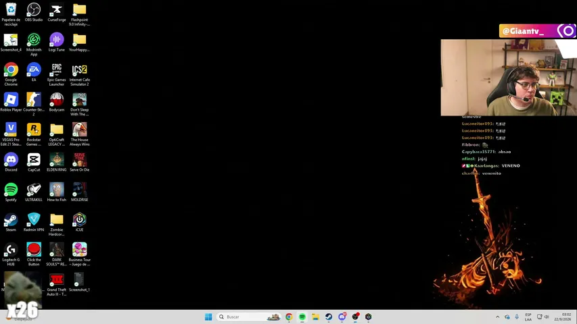Image resolution: width=577 pixels, height=324 pixels.
Task: Open the Windows Start menu button
Action: (x=208, y=317)
